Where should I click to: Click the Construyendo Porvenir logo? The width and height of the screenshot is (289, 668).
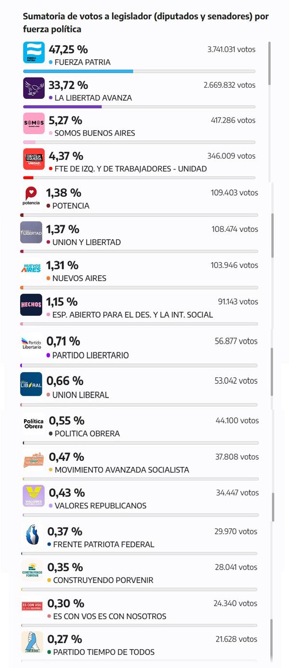point(32,570)
